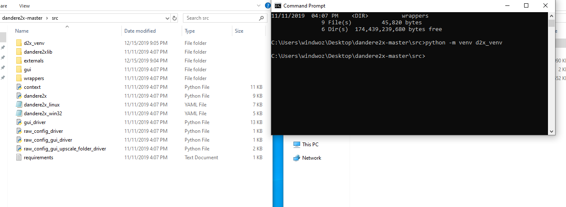Click the 'gui_driver' file name text
Viewport: 566px width, 207px height.
point(35,122)
